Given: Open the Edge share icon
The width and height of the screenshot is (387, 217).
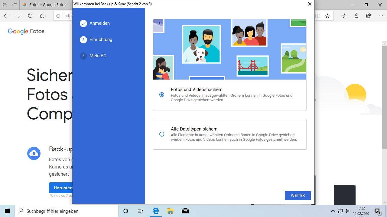Looking at the screenshot, I should pyautogui.click(x=369, y=16).
